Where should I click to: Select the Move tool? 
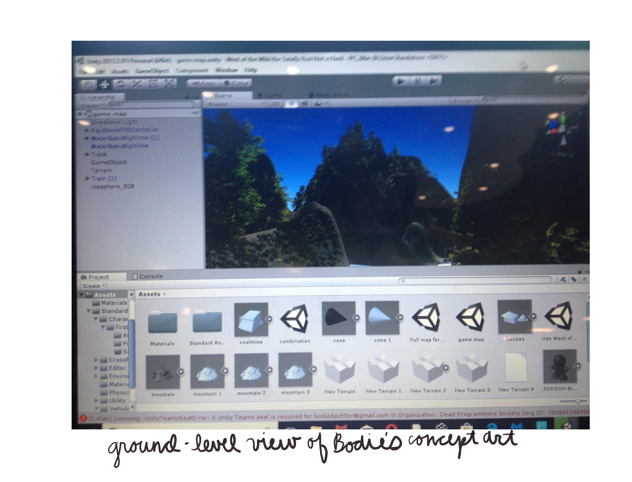pos(104,84)
